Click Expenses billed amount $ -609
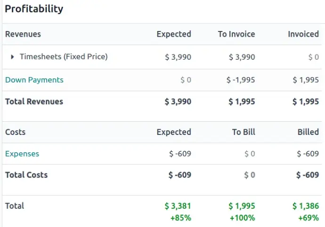Image resolution: width=325 pixels, height=227 pixels. [x=308, y=154]
